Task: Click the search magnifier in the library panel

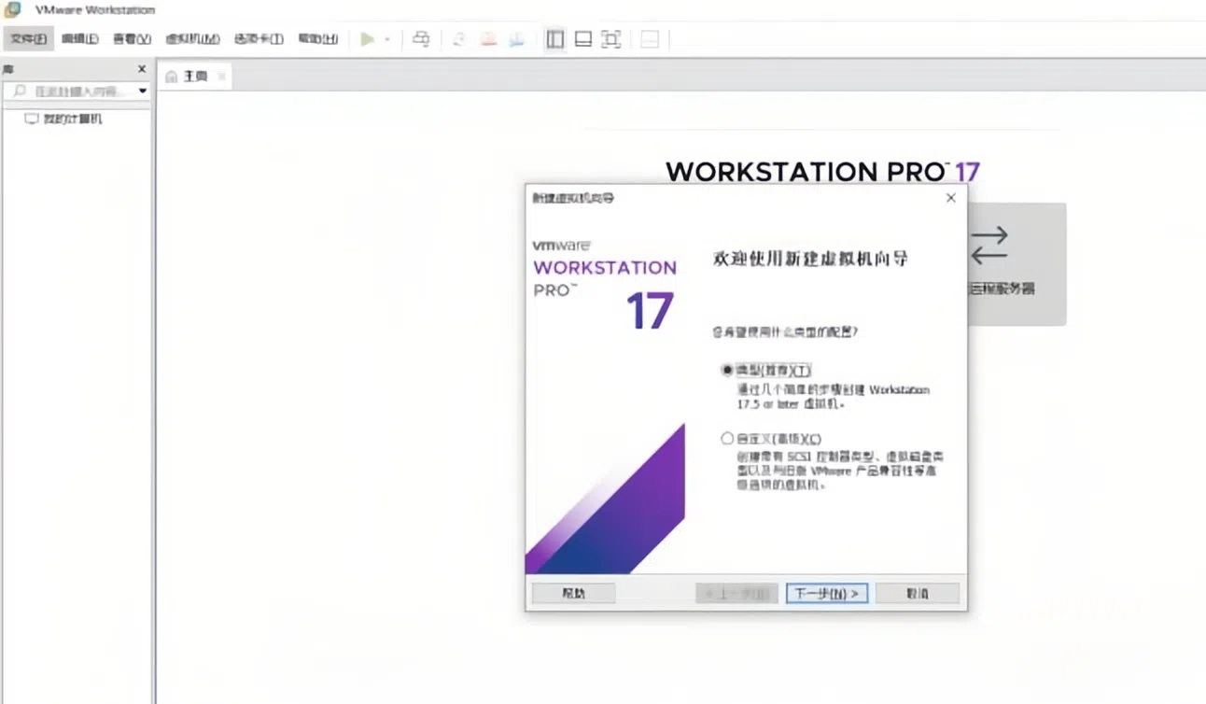Action: tap(20, 91)
